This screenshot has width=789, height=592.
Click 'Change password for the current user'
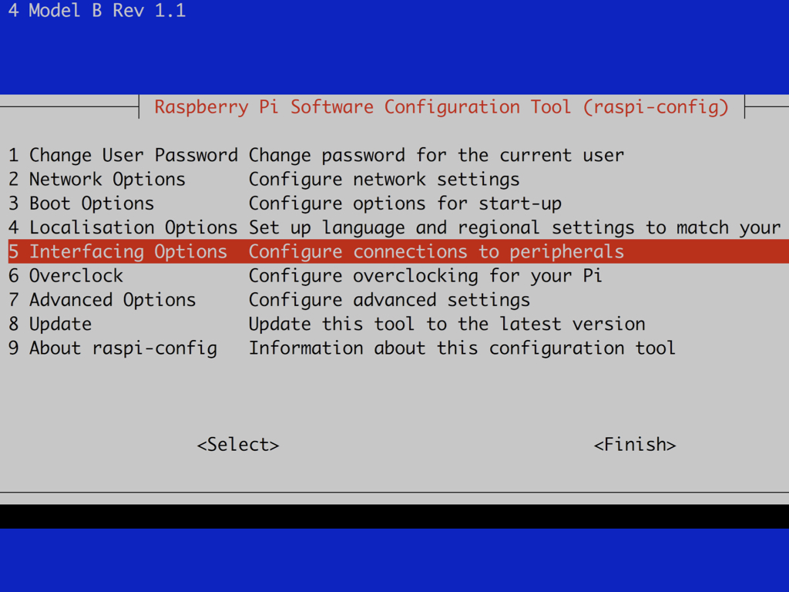tap(437, 156)
